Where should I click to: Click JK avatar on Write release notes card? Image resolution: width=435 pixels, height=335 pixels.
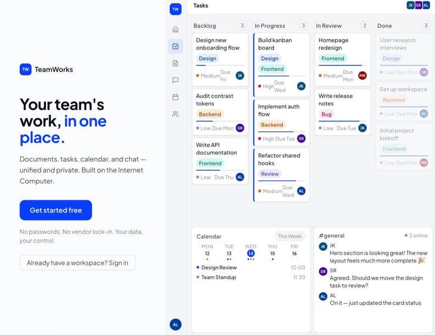point(362,128)
